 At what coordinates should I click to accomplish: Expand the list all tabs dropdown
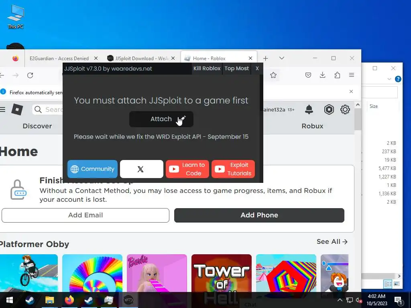pyautogui.click(x=282, y=58)
